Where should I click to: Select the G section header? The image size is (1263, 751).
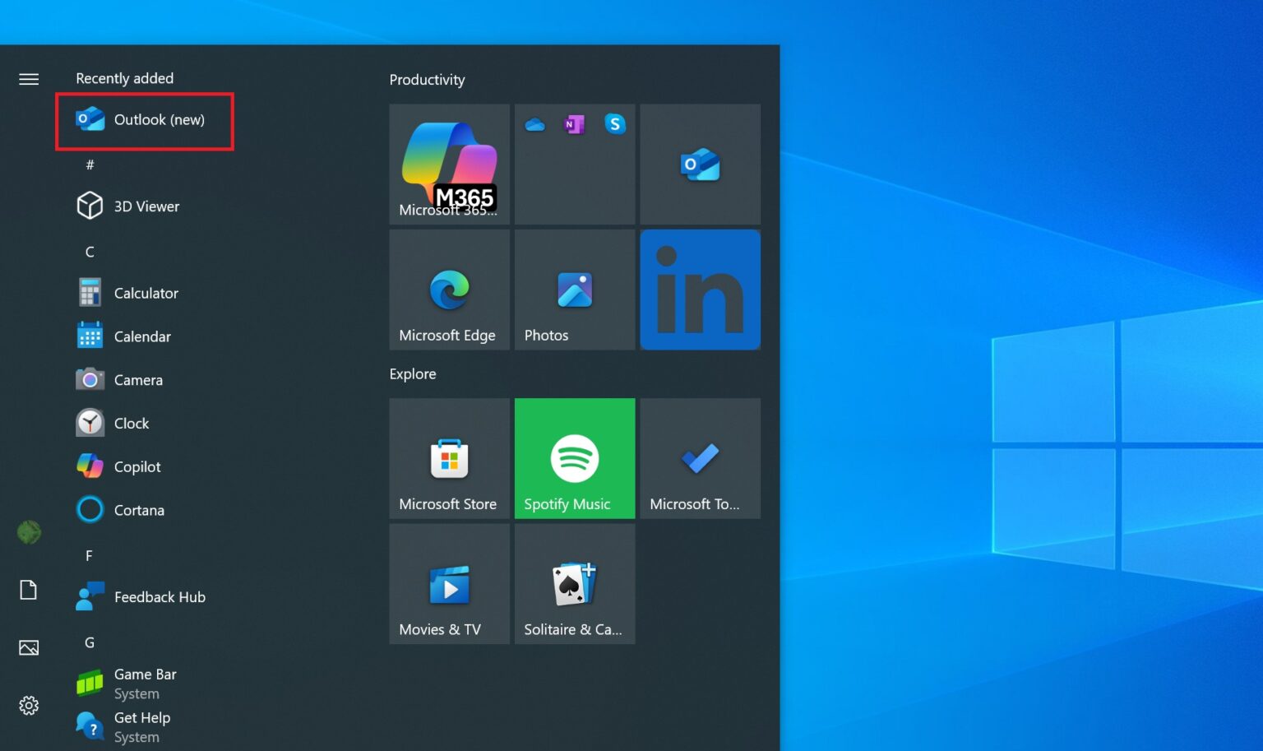tap(89, 642)
